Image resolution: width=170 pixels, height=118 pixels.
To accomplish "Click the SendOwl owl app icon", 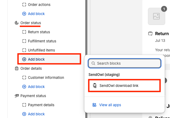I will (95, 86).
